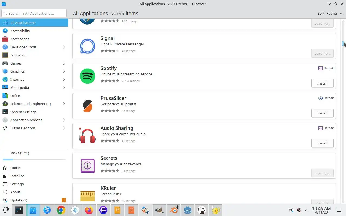Select the All Applications category
Screen dimensions: 346x216
(34, 23)
